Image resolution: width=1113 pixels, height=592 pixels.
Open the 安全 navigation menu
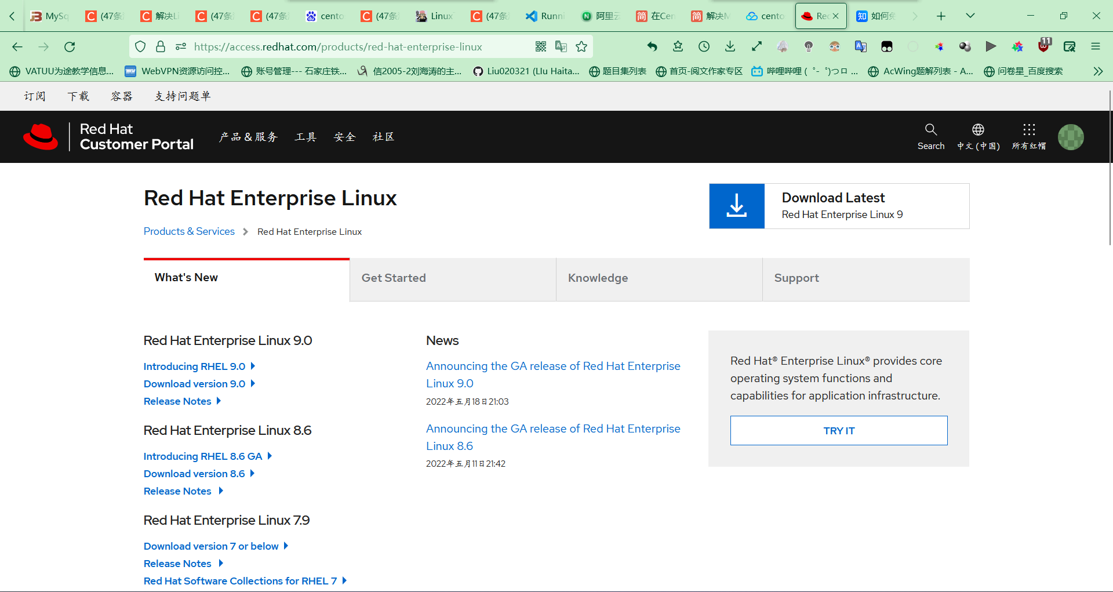[x=344, y=137]
